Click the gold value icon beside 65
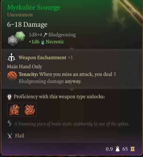143x157 pixels. coord(133,149)
